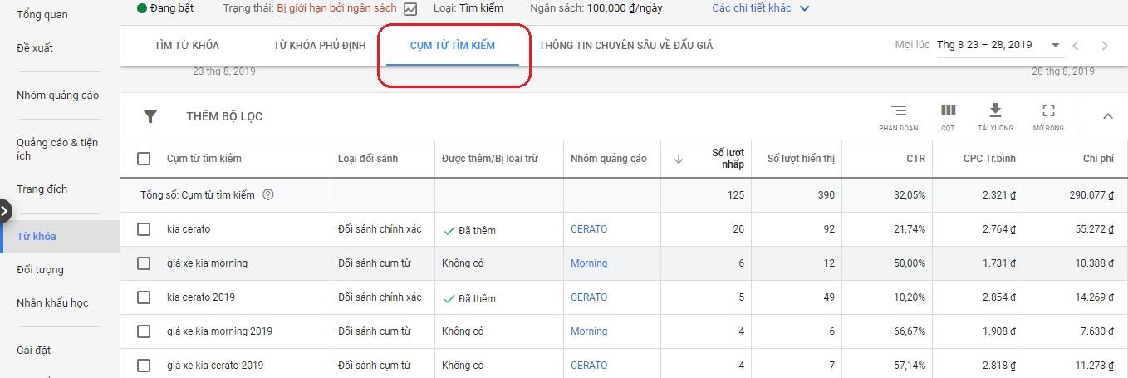Collapse the chart with chevron up
The height and width of the screenshot is (378, 1128).
pyautogui.click(x=1107, y=116)
